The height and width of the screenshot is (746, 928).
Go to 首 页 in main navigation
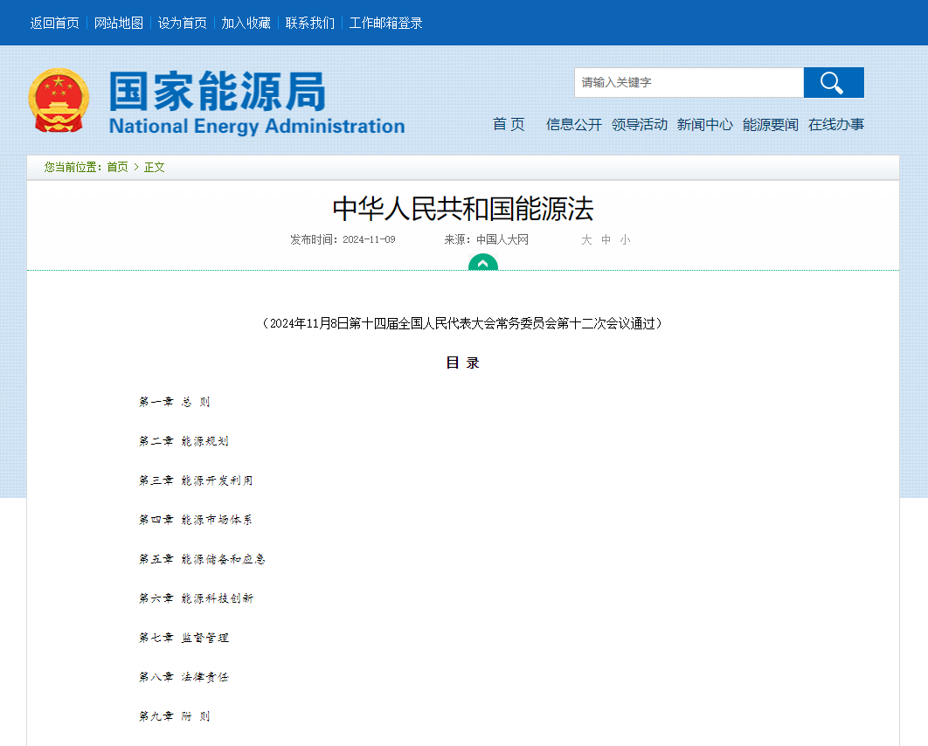[x=509, y=124]
